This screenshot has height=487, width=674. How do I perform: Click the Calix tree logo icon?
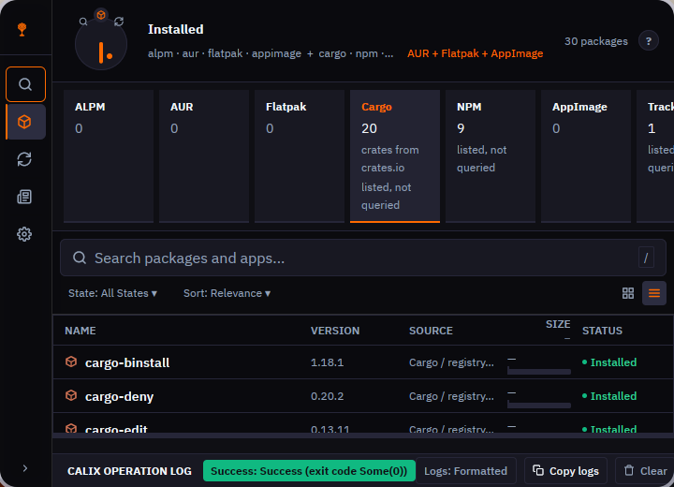click(x=22, y=29)
